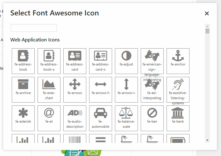Select the fa-address-card-o icon

[x=101, y=61]
